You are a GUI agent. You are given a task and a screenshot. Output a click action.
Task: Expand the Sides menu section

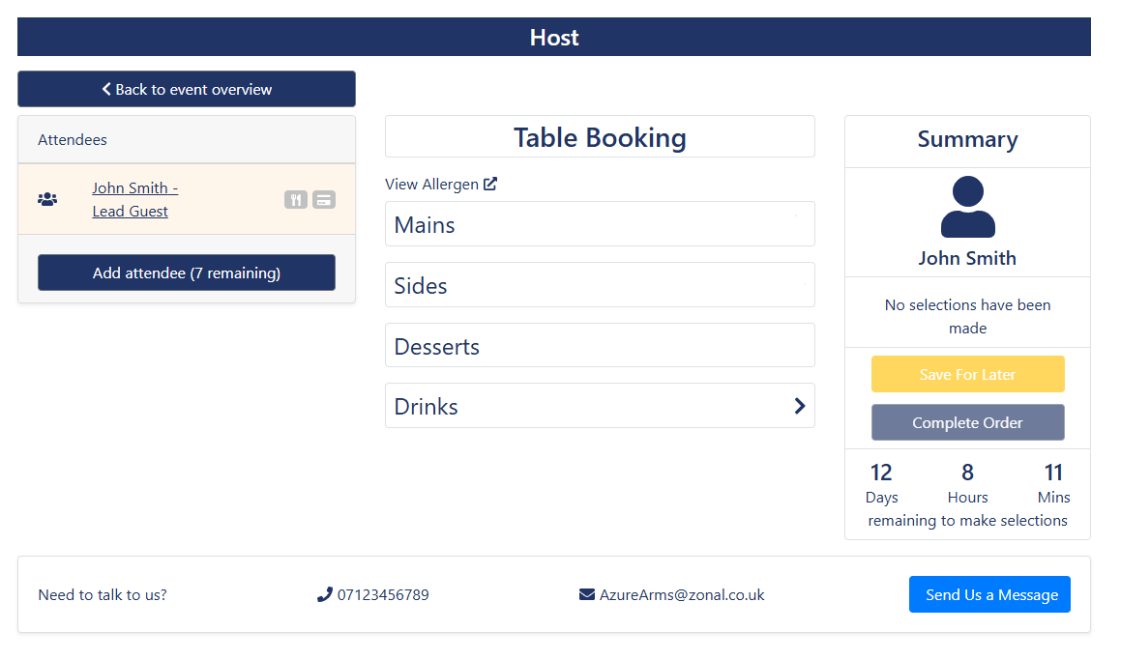point(599,285)
